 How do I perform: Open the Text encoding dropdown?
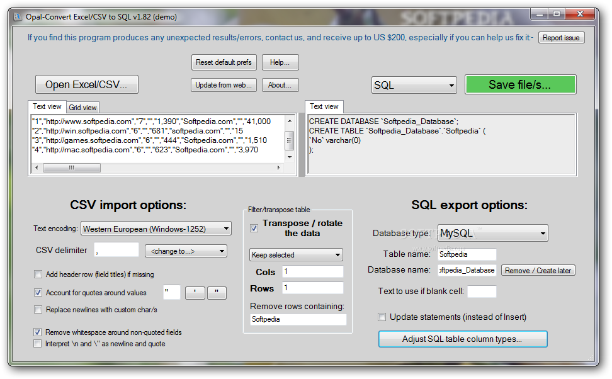156,229
